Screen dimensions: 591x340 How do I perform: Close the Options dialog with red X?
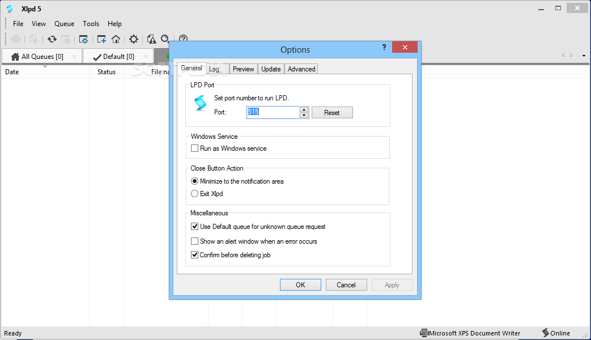click(405, 47)
